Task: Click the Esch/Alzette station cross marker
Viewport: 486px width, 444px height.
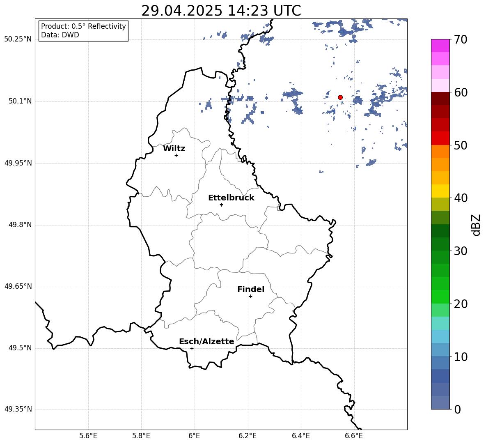Action: 192,348
